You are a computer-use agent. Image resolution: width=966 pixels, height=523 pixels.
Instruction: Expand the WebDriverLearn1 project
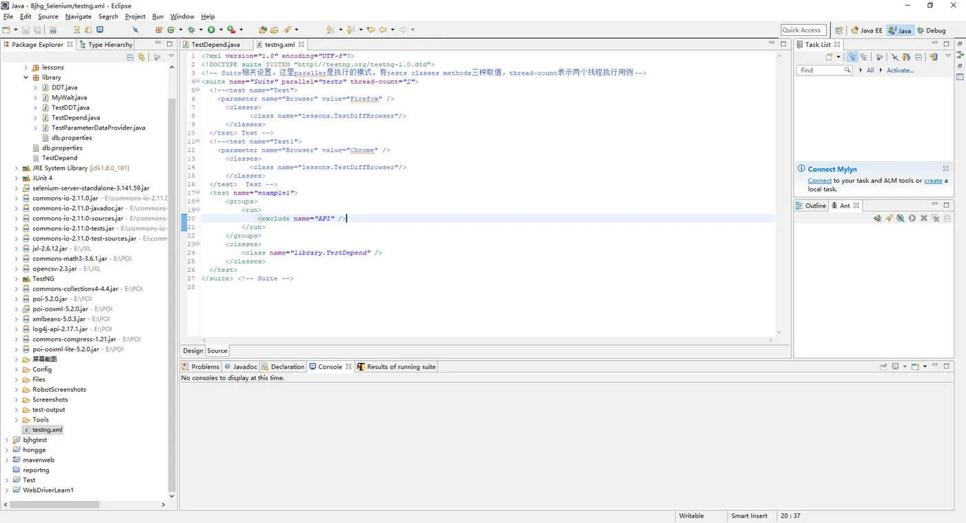[7, 490]
